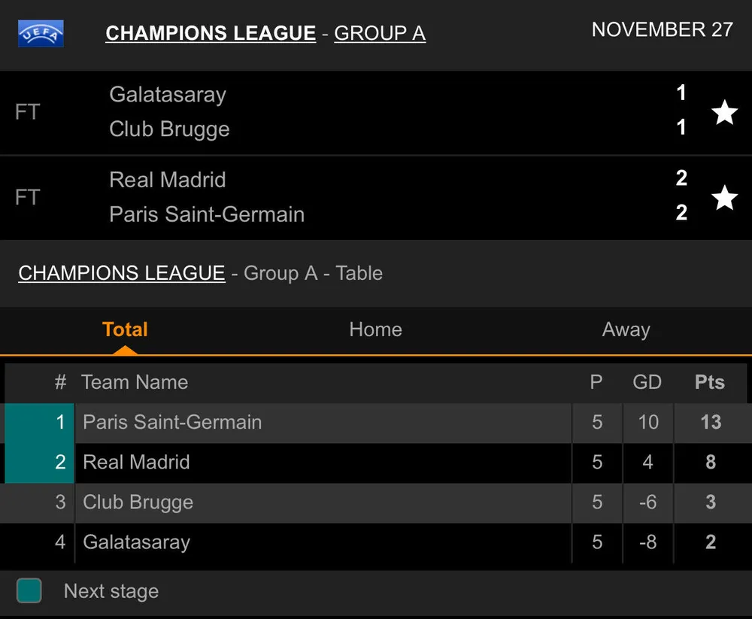Sort by the Pts column header
This screenshot has height=619, width=752.
(709, 382)
